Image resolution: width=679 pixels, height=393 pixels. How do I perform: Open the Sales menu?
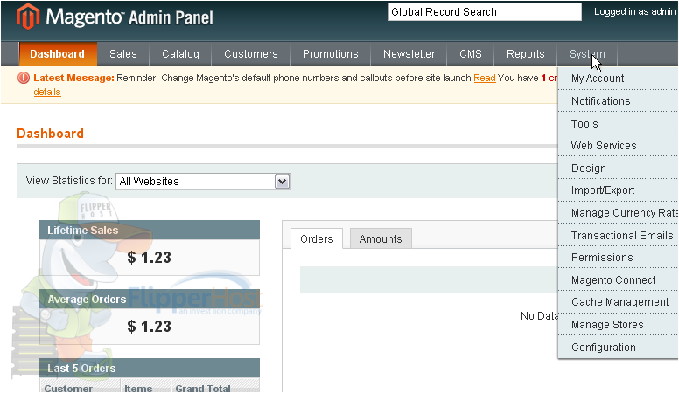[123, 54]
